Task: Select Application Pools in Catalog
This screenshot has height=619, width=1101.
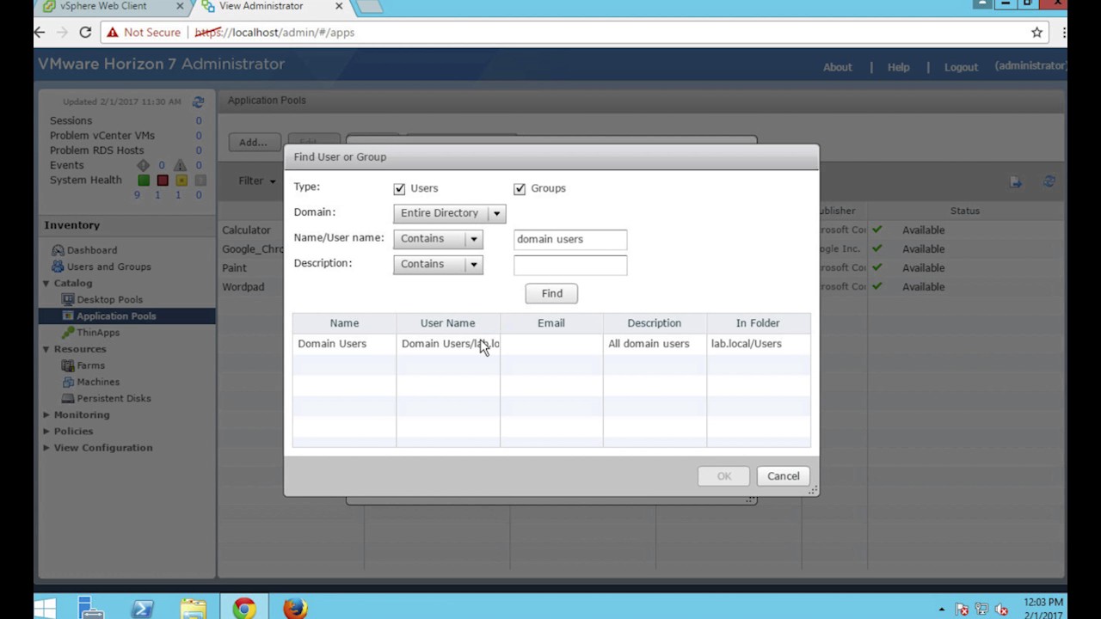Action: coord(116,316)
